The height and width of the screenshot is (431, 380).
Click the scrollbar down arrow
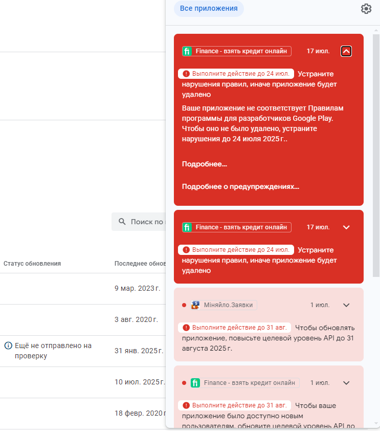[x=376, y=424]
